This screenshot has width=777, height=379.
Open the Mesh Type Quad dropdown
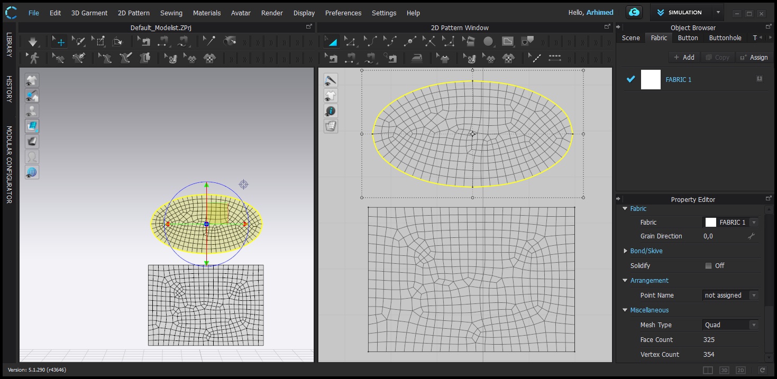[x=730, y=325]
